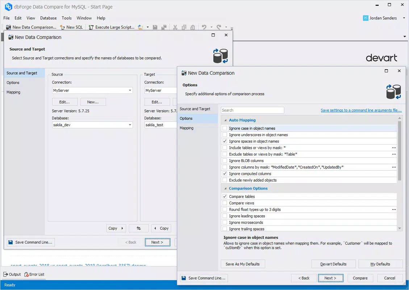The image size is (409, 290).
Task: Uncheck Ignore spaces in object names
Action: click(x=225, y=141)
